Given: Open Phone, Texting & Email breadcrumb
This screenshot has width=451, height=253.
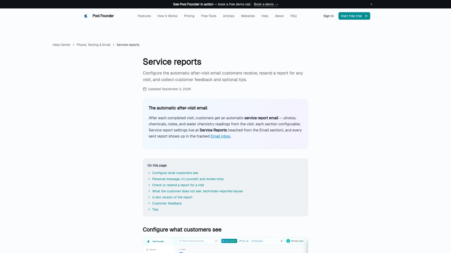Looking at the screenshot, I should pyautogui.click(x=93, y=45).
